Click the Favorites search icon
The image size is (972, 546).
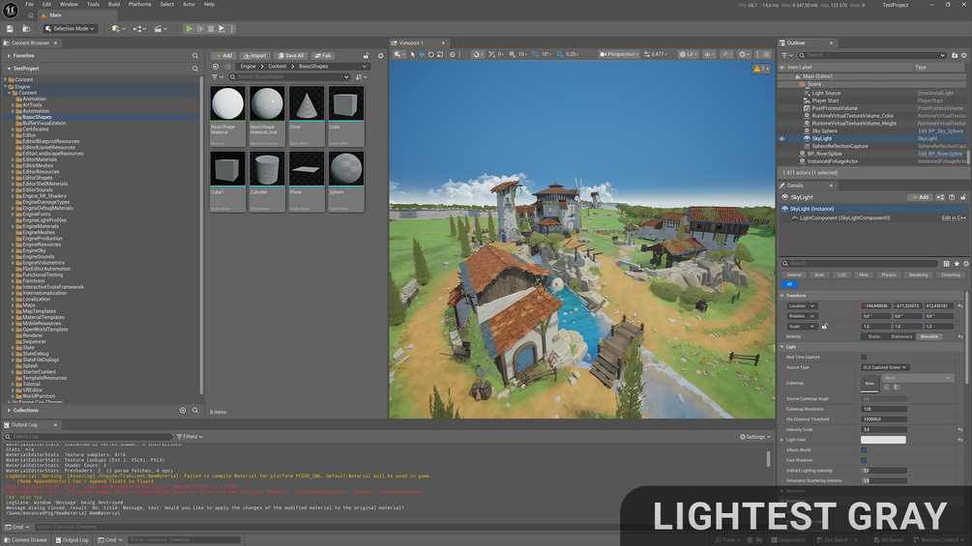pyautogui.click(x=195, y=56)
